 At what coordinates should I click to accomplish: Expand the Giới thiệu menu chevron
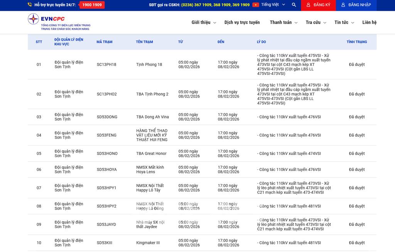(x=214, y=23)
